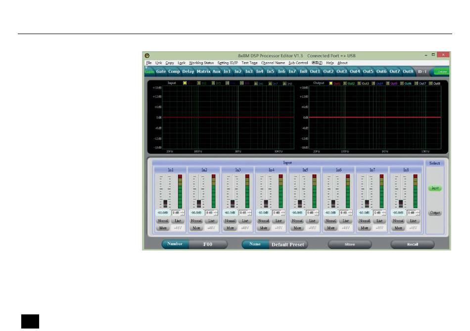The width and height of the screenshot is (470, 331).
Task: Click the In2 -60.0dB level field
Action: pos(196,213)
